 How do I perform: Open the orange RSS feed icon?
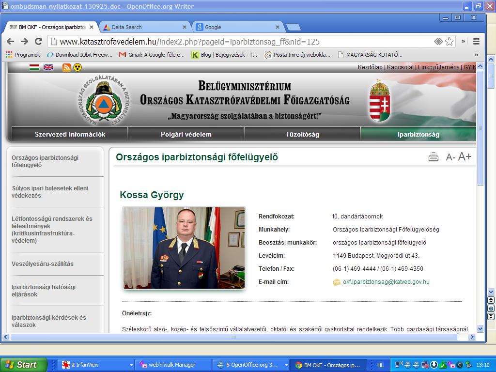tap(66, 67)
